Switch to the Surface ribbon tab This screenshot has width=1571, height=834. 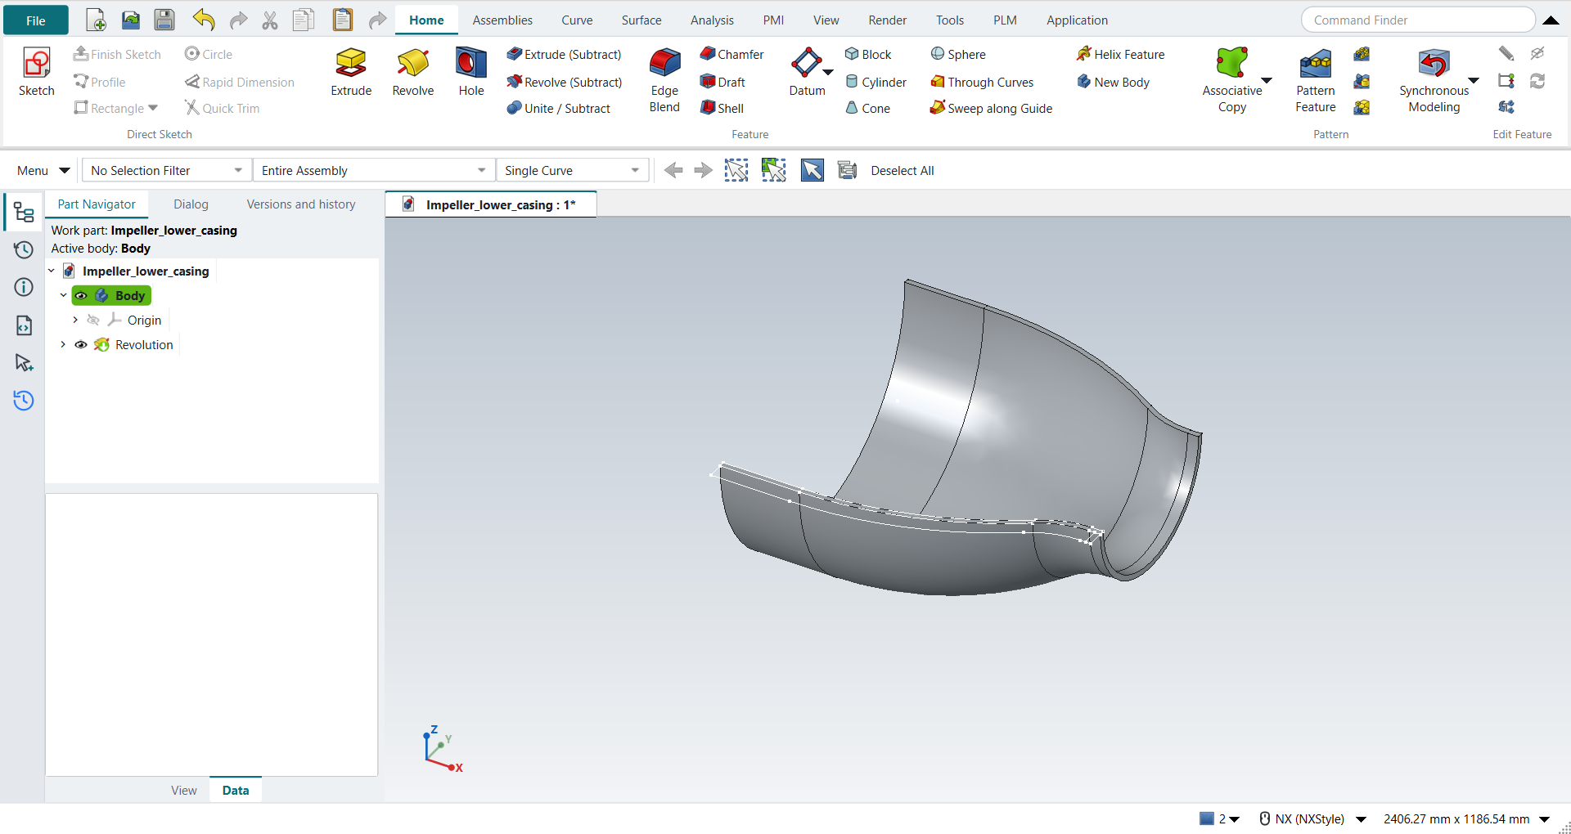point(641,20)
